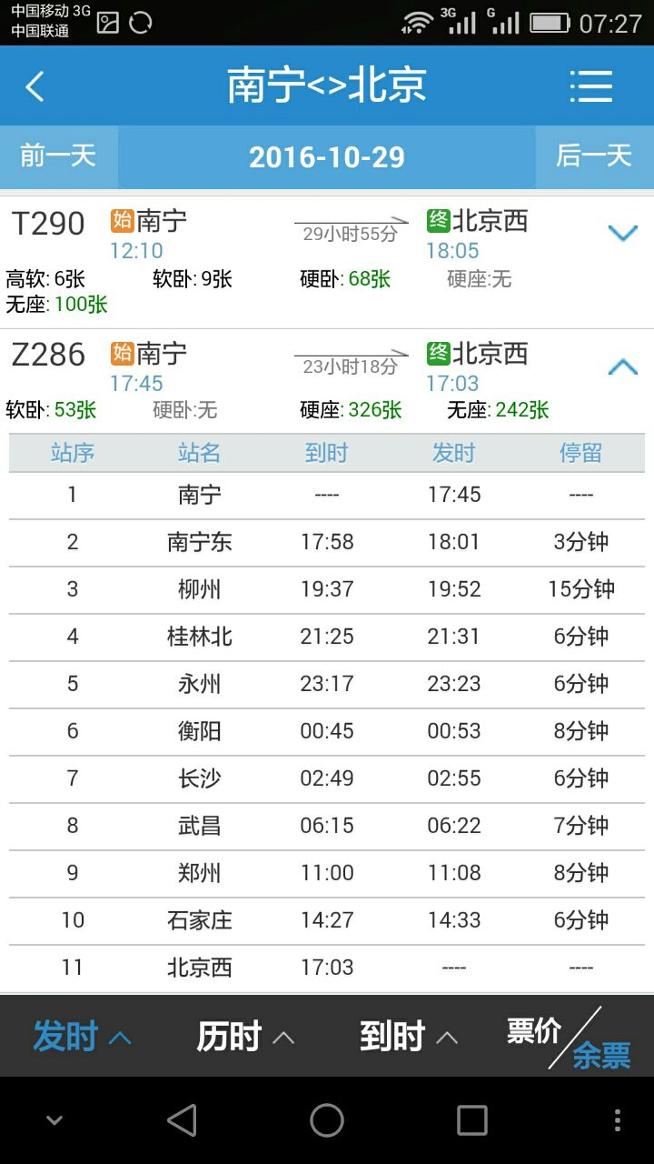The width and height of the screenshot is (654, 1164).
Task: Tap the green terminus icon for Z286
Action: tap(438, 353)
